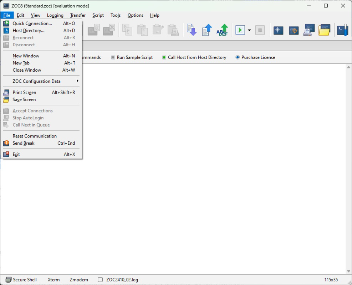This screenshot has width=352, height=285.
Task: Click the ZOC2410_02.log status bar entry
Action: coord(122,280)
